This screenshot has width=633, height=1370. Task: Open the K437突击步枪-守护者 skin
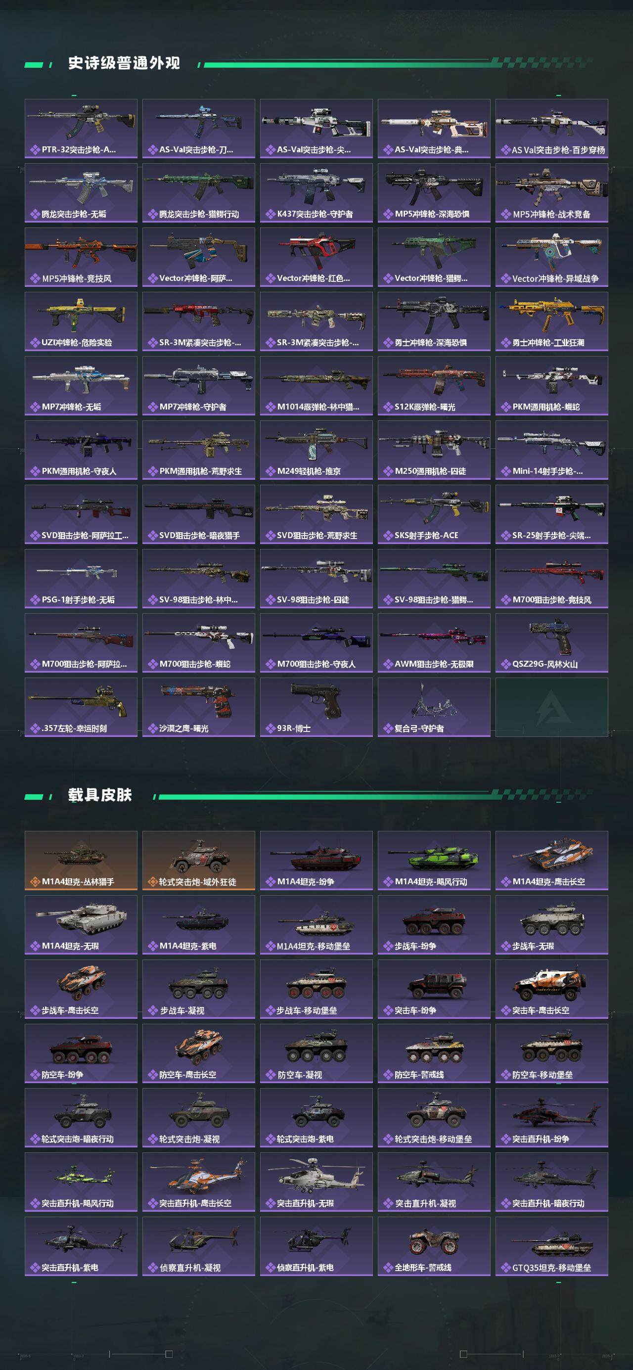pos(316,192)
